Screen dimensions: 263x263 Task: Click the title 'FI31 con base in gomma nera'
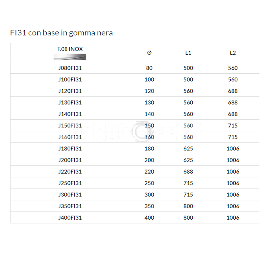(x=62, y=33)
